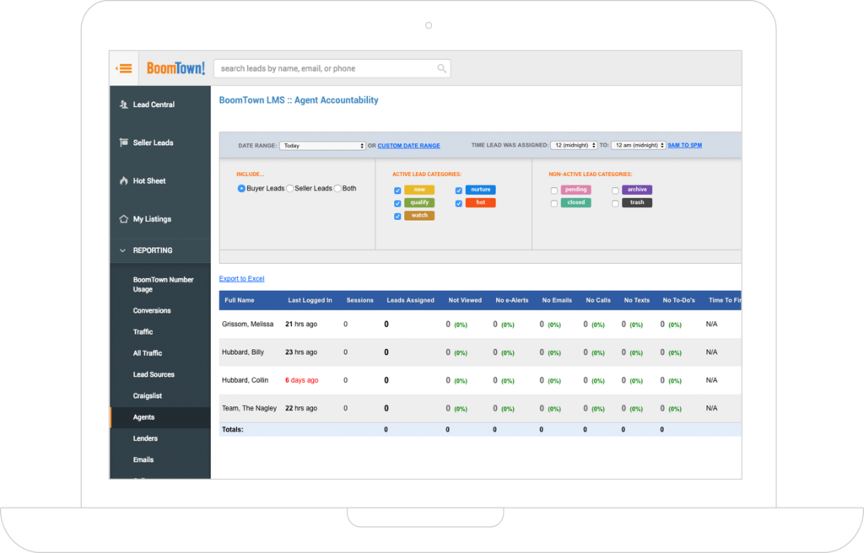Open Lead Sources report
The image size is (864, 553).
pos(154,374)
